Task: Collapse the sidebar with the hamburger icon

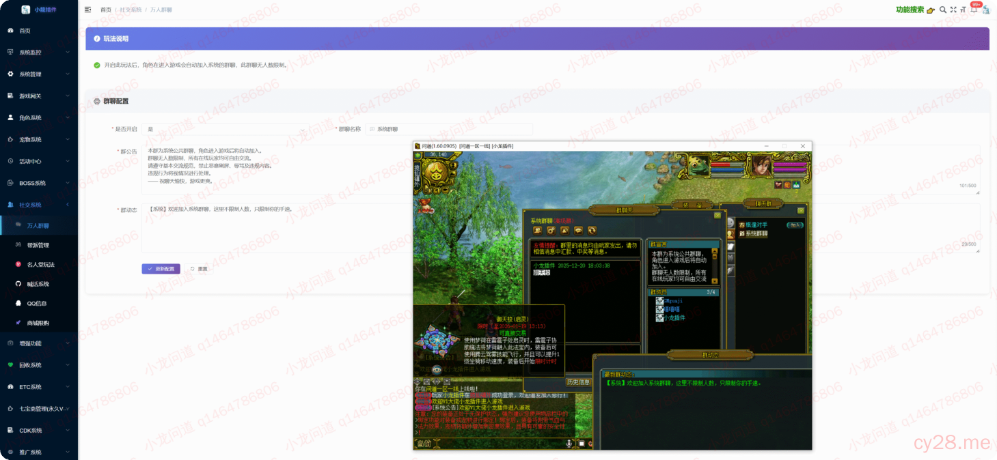Action: tap(87, 10)
